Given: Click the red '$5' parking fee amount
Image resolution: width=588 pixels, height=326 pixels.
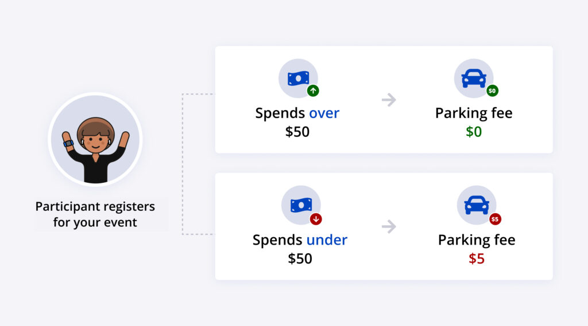Looking at the screenshot, I should [477, 258].
